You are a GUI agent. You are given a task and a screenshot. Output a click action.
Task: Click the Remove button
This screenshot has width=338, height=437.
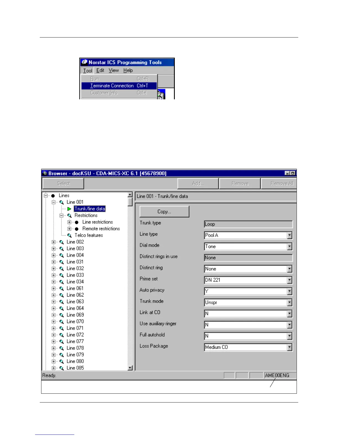click(240, 183)
